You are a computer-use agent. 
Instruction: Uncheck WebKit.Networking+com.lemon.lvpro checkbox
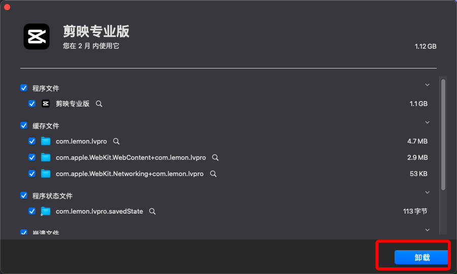tap(32, 174)
